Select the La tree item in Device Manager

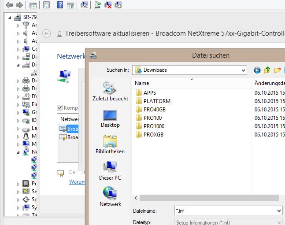pyautogui.click(x=30, y=128)
